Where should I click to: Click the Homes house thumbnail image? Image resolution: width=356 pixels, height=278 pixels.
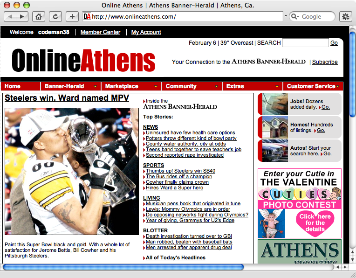tap(275, 127)
